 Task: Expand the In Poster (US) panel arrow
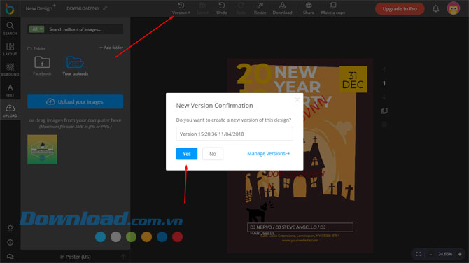click(123, 257)
